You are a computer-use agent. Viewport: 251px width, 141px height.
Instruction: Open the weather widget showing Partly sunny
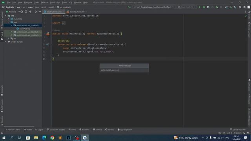click(186, 137)
